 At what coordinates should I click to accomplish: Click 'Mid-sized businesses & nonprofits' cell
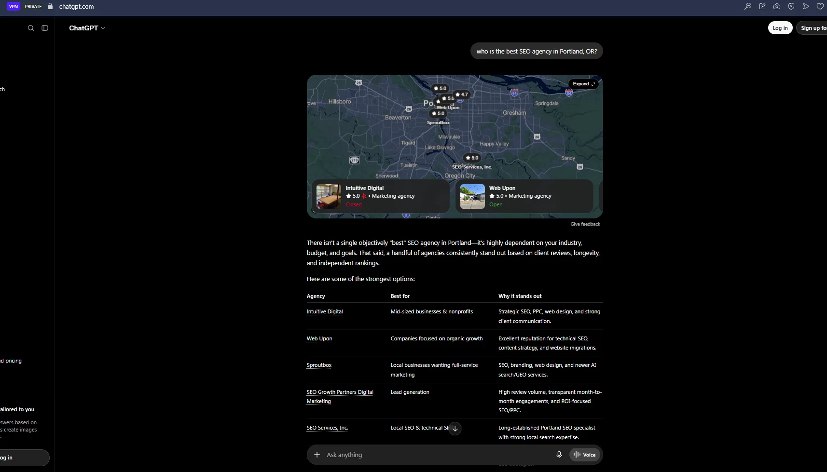[431, 312]
